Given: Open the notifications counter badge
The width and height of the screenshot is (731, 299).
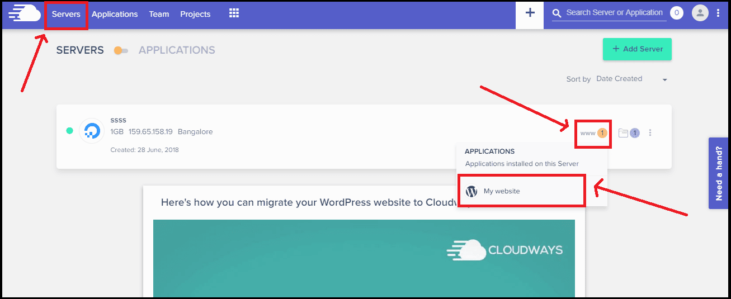Looking at the screenshot, I should coord(677,13).
